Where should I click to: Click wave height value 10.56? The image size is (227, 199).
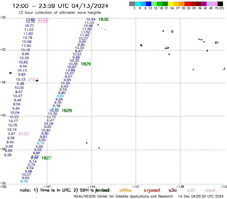pos(73,64)
